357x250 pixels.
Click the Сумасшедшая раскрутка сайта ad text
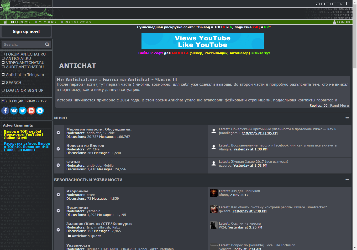(204, 27)
